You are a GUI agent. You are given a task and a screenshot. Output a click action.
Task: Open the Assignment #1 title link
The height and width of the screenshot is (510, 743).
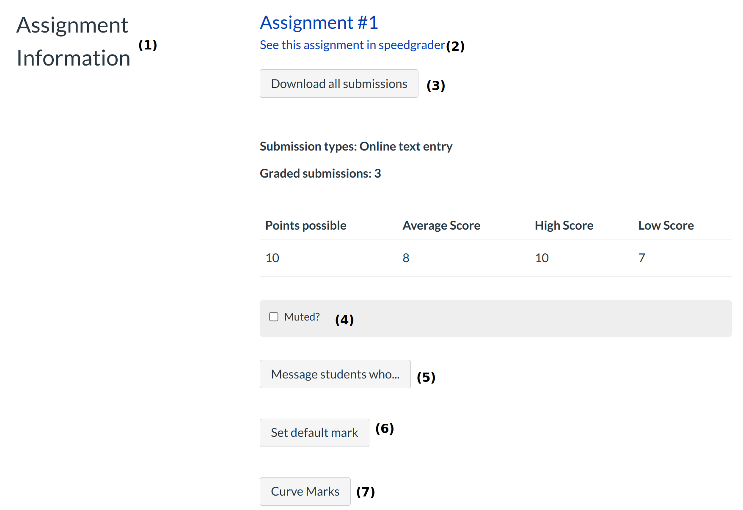[x=319, y=23]
